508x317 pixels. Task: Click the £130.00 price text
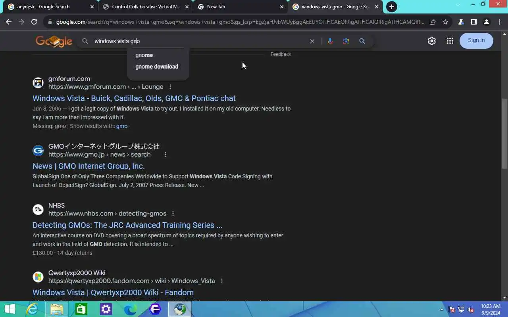(x=43, y=253)
